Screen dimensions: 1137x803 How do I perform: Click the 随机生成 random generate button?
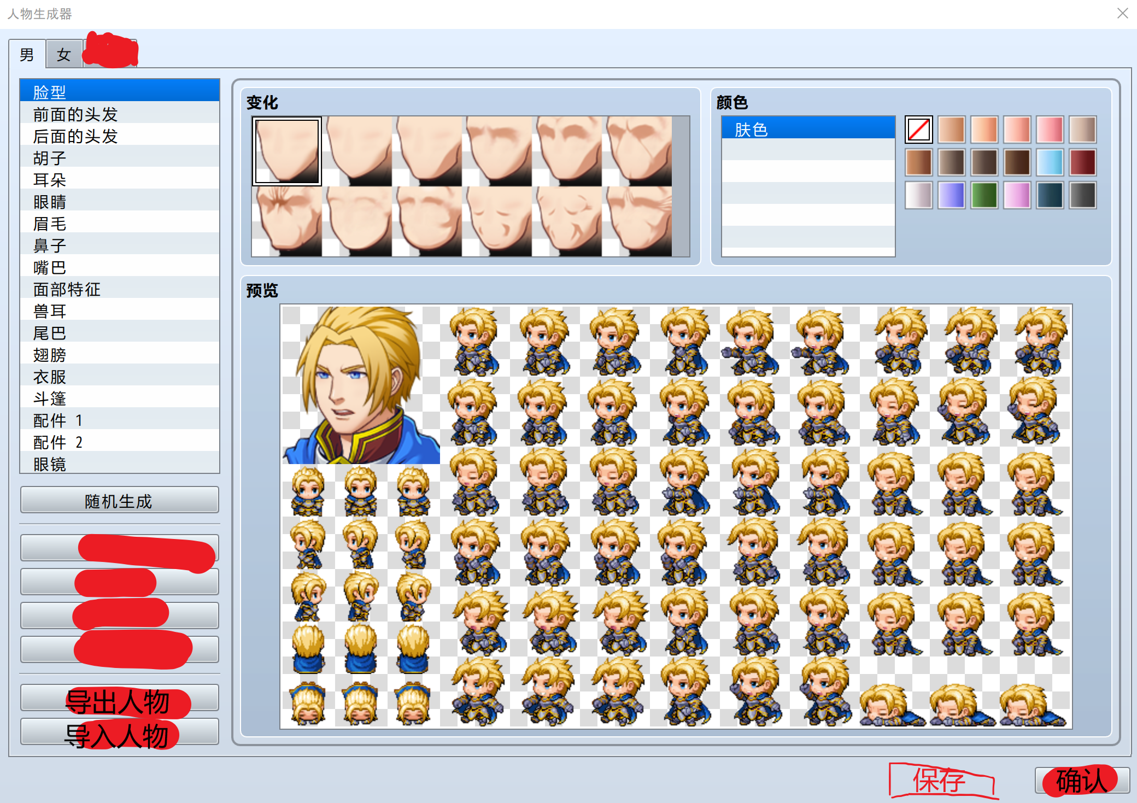pos(120,500)
